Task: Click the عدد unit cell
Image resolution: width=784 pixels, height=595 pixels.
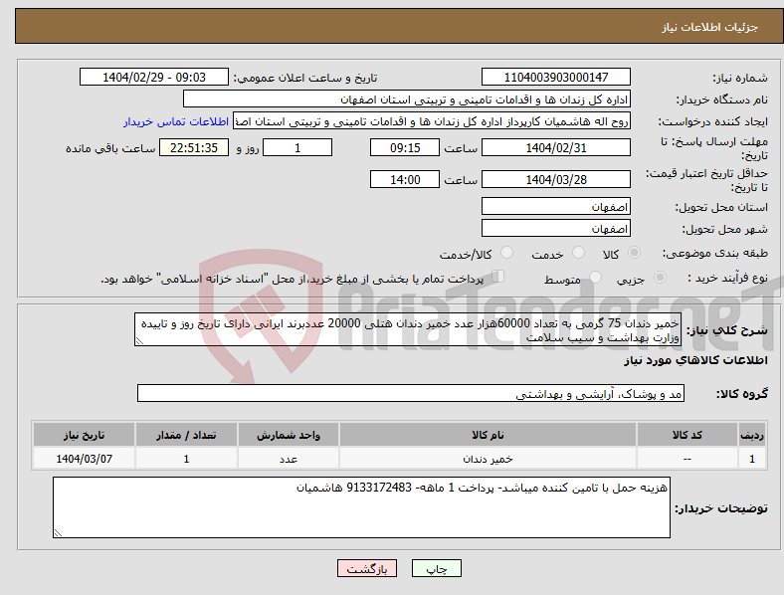Action: point(289,459)
